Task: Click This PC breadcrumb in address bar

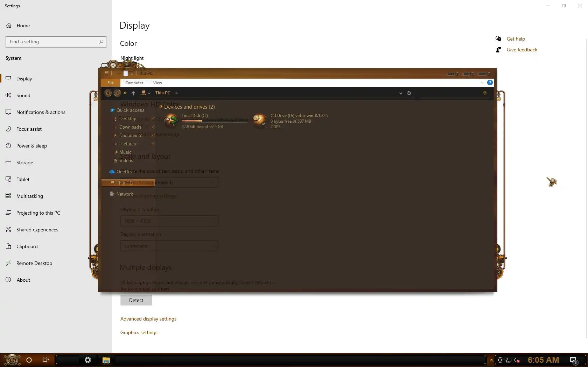Action: pos(163,93)
